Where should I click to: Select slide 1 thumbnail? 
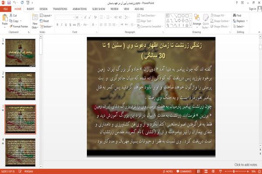[21, 53]
